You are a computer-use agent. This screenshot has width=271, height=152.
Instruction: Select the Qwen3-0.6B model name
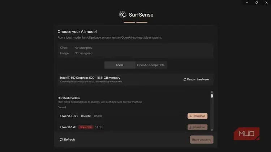pos(69,116)
